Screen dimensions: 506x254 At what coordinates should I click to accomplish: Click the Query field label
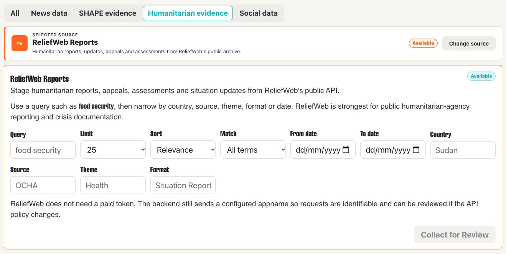point(18,135)
